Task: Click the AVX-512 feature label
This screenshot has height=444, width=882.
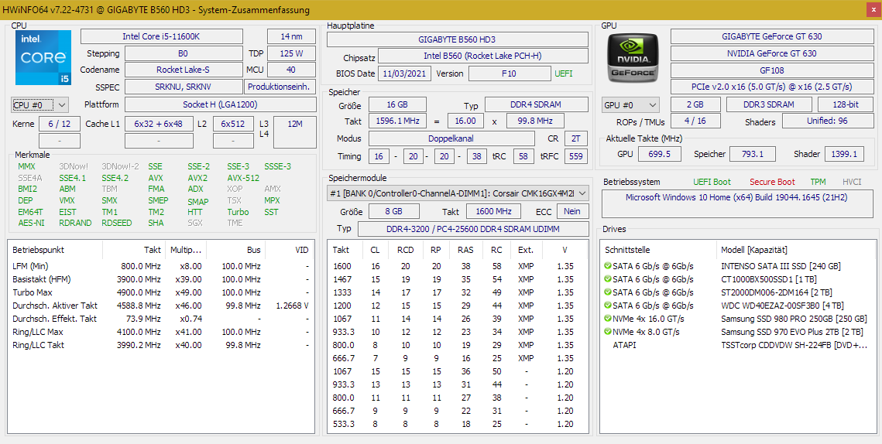Action: click(x=244, y=178)
